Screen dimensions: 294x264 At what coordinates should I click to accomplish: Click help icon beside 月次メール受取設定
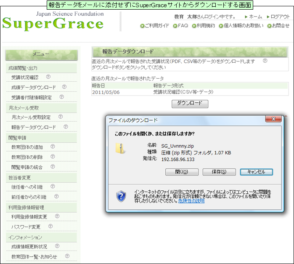click(x=61, y=116)
